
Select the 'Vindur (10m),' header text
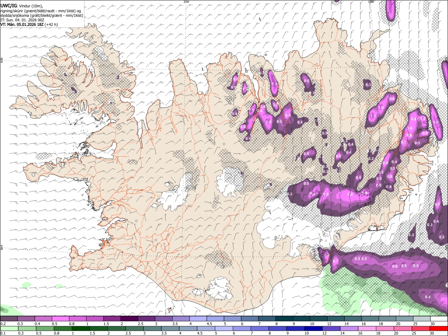[x=31, y=6]
